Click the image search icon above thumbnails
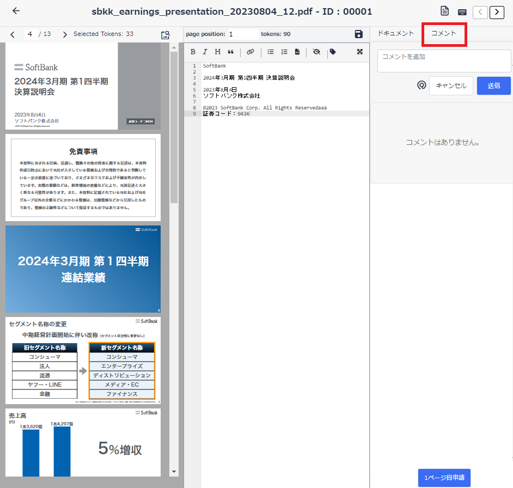 (166, 35)
